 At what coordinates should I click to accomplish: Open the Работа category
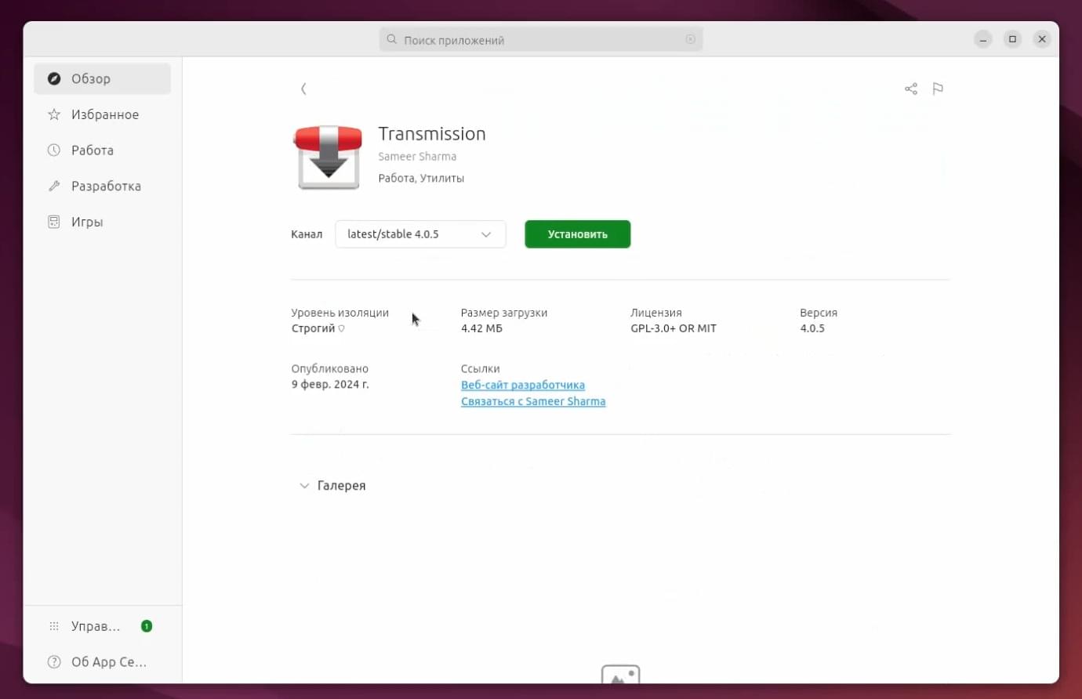(x=102, y=150)
